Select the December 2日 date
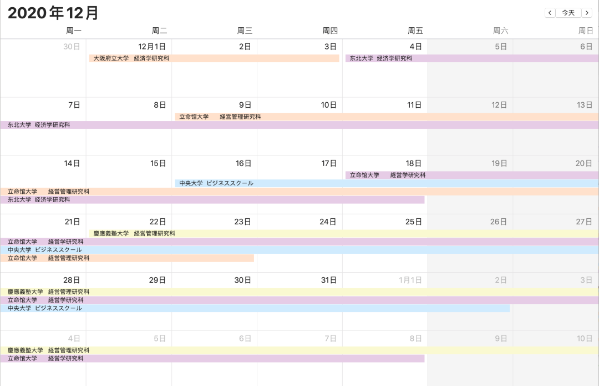599x386 pixels. [245, 47]
